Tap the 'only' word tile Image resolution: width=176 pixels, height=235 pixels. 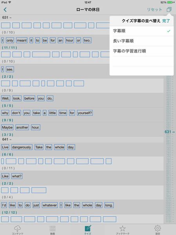click(x=10, y=40)
